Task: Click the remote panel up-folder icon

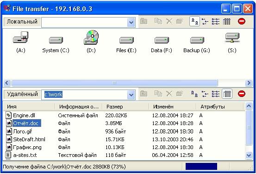Action: (144, 94)
